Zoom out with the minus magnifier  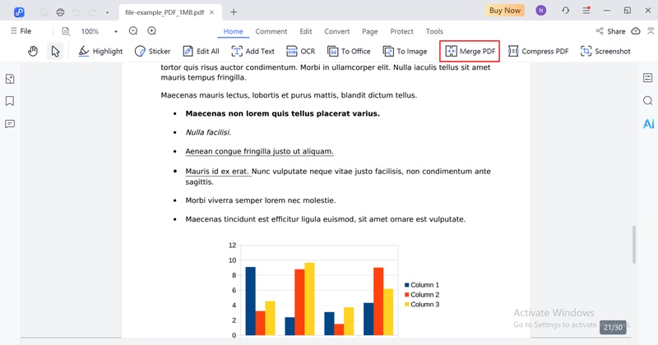pos(133,31)
